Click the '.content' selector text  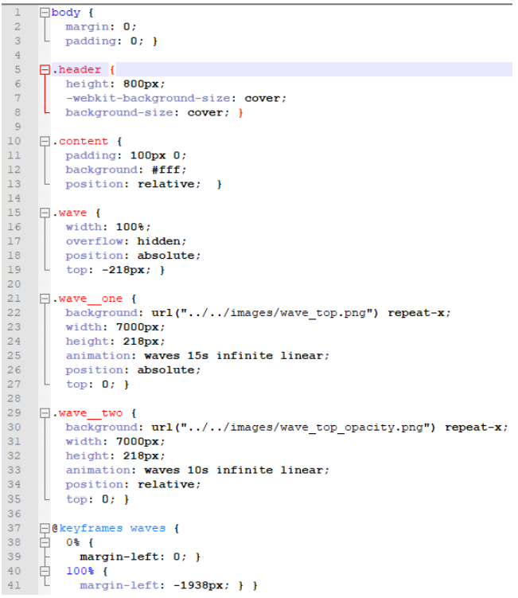click(80, 142)
